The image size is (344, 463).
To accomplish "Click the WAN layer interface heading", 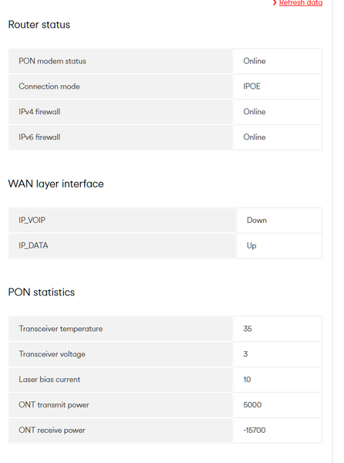I will [56, 184].
